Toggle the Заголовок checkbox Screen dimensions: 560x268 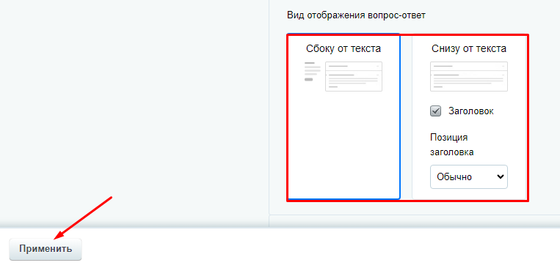pos(435,111)
